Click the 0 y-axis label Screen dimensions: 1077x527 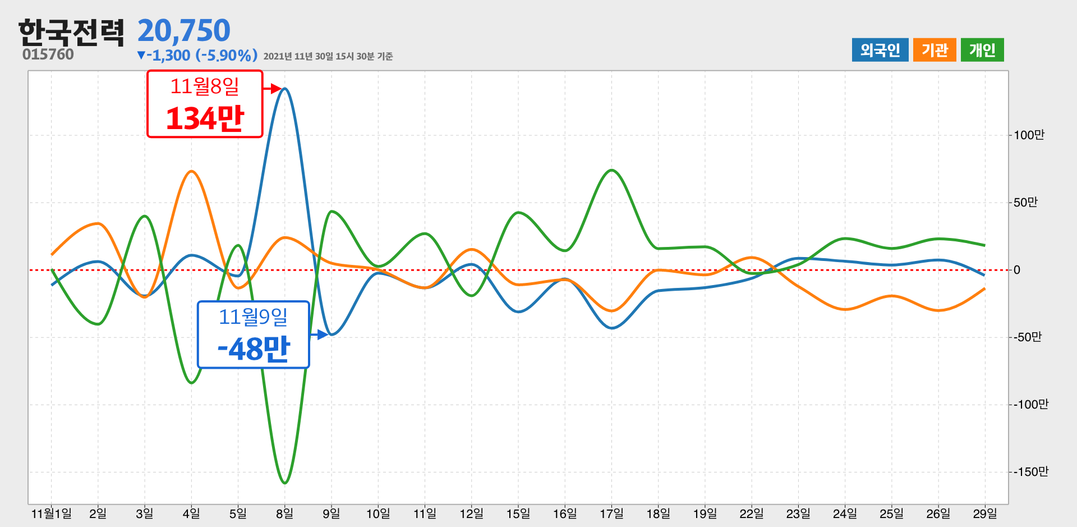(1017, 270)
